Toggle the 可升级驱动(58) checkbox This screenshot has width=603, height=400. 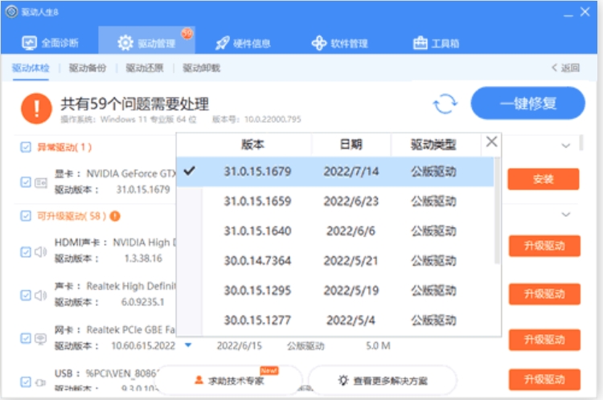(26, 216)
